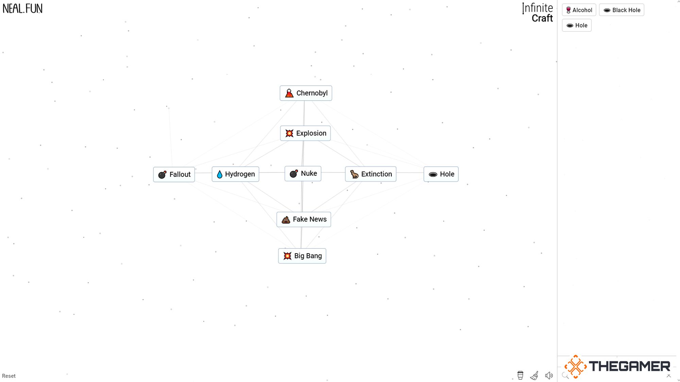Click the sound toggle at bottom bar

click(549, 376)
